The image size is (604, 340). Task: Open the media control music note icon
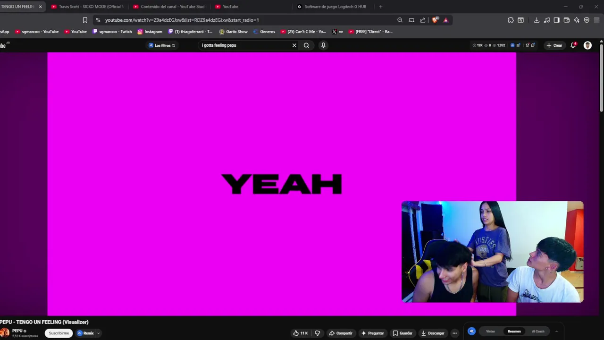(546, 20)
